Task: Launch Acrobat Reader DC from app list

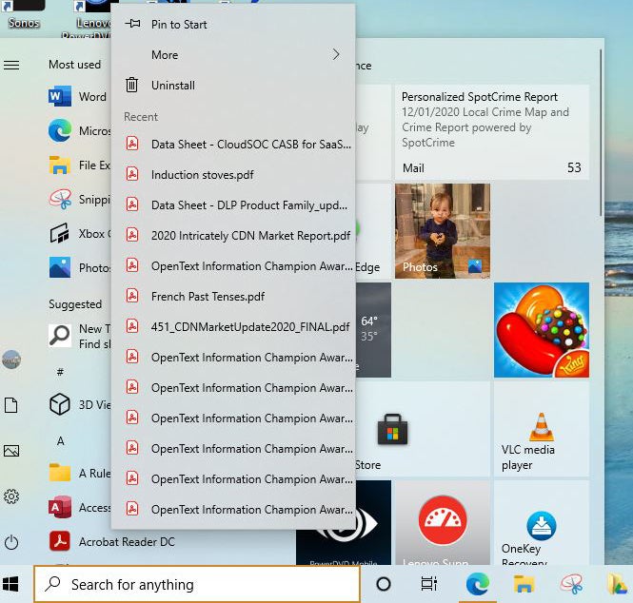Action: pos(112,541)
